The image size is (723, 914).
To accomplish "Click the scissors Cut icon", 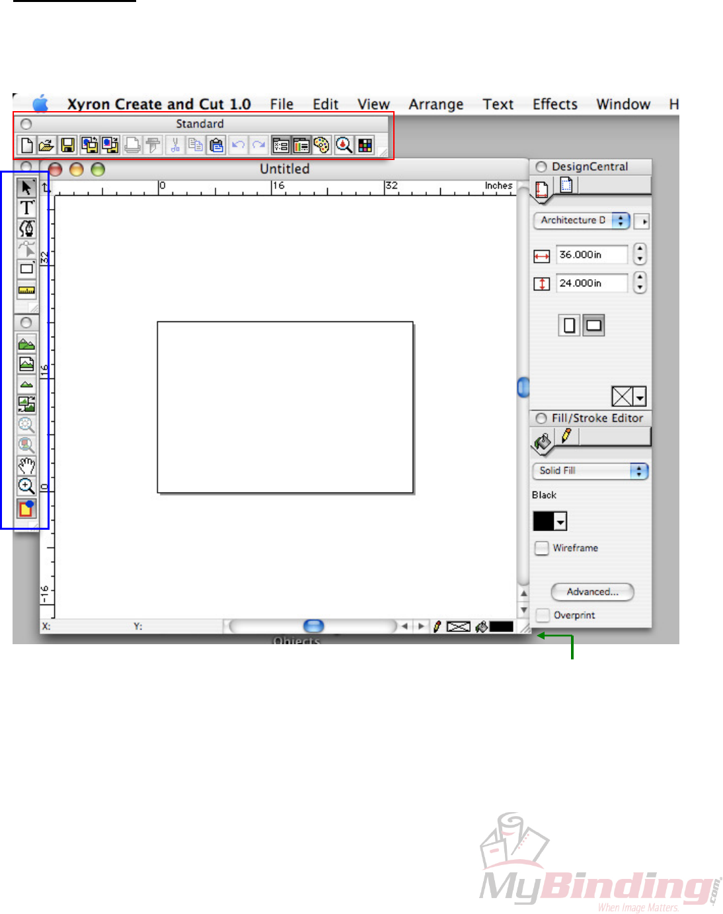I will [175, 145].
